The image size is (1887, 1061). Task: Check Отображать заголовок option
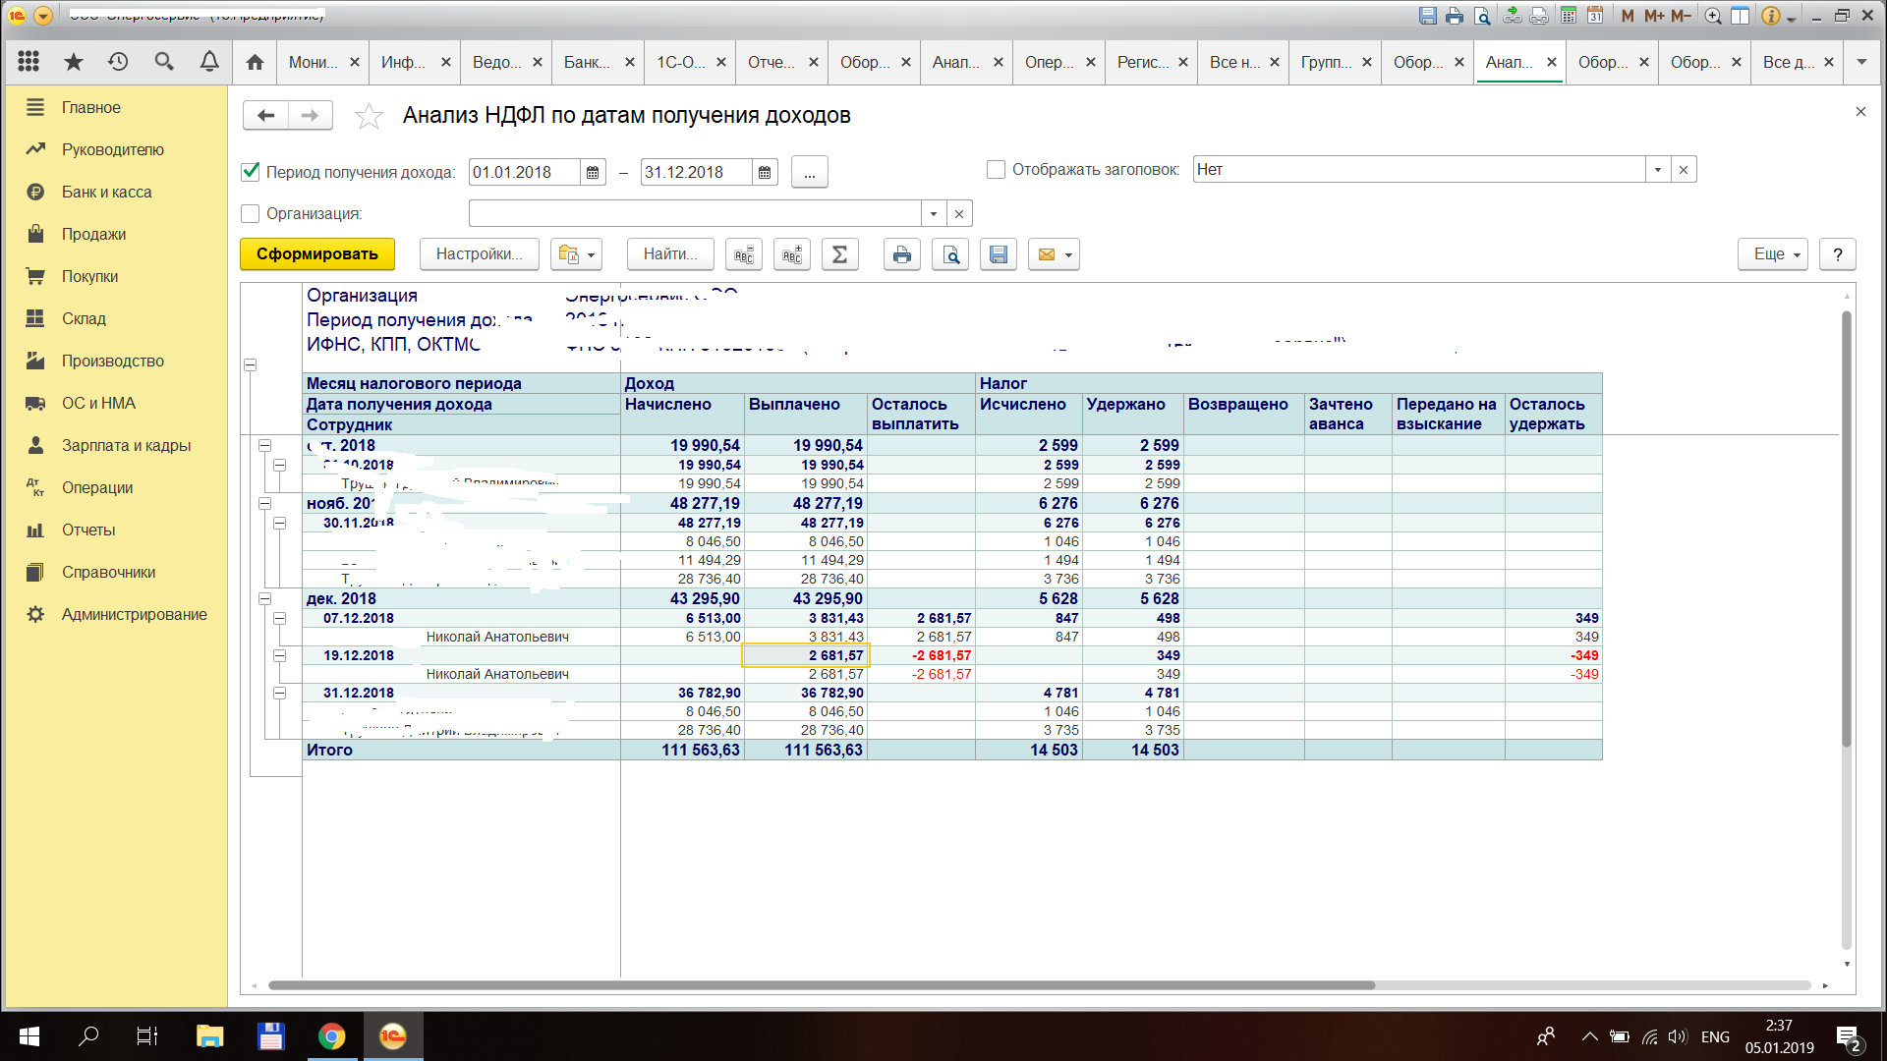996,170
